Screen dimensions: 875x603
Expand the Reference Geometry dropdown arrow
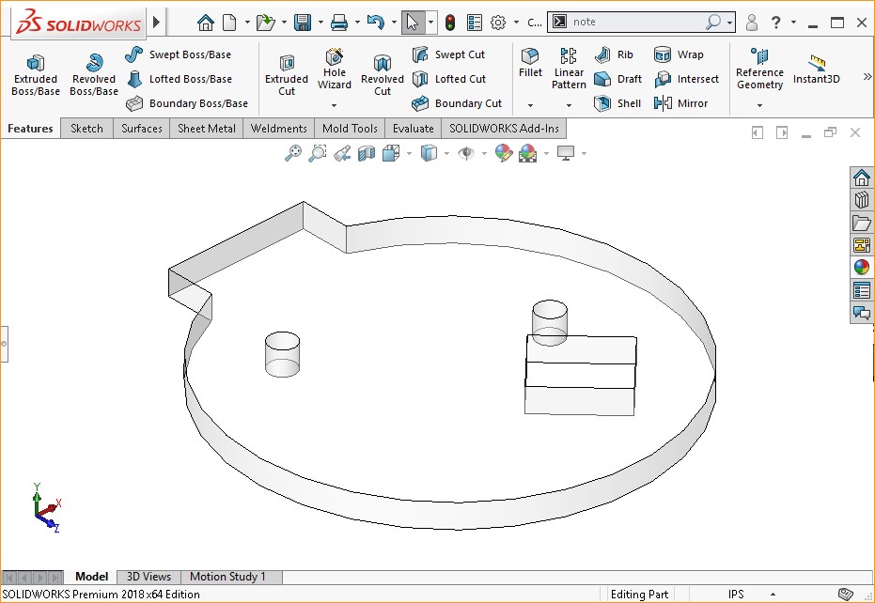pos(759,105)
